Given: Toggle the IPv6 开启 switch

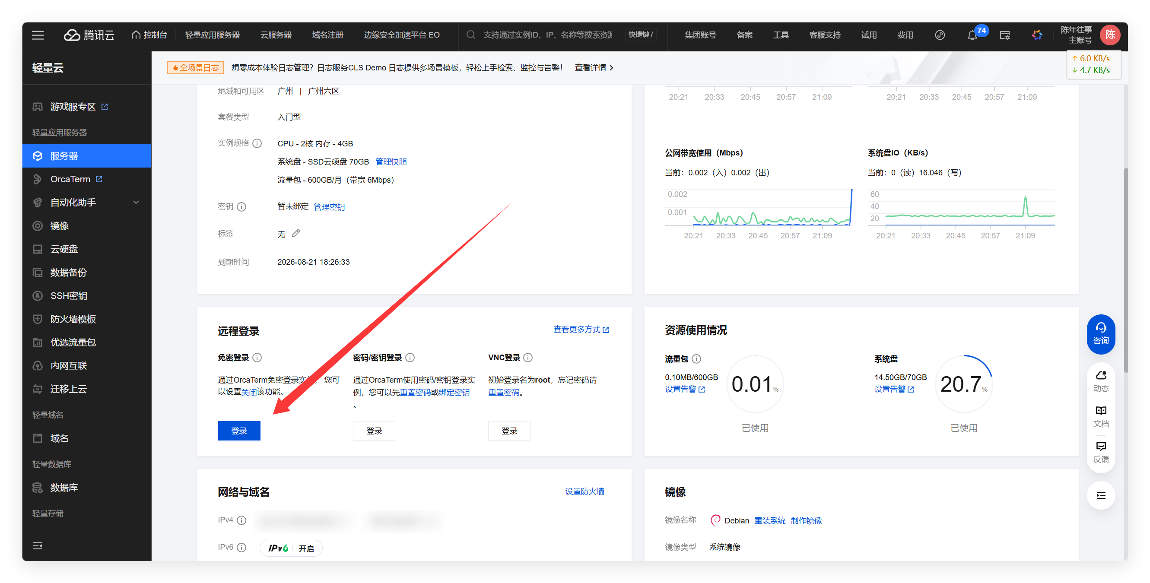Looking at the screenshot, I should 291,548.
